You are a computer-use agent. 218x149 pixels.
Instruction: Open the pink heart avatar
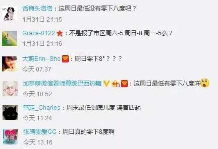coord(10,137)
